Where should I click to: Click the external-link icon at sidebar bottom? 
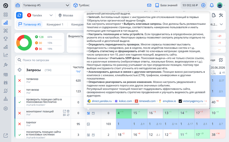pyautogui.click(x=5, y=135)
